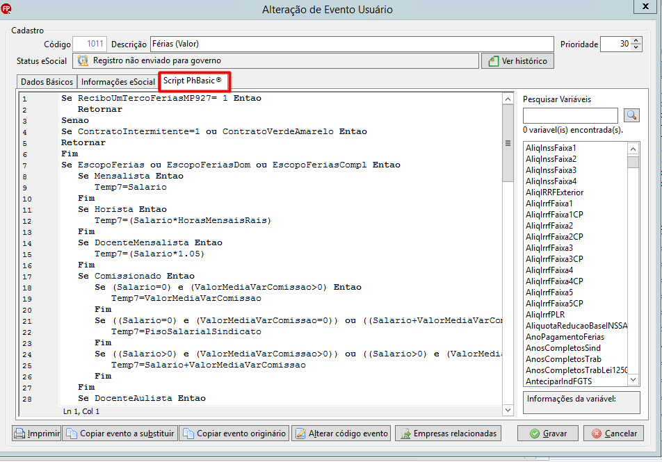
Task: Click Copiar evento a substituir
Action: pyautogui.click(x=120, y=434)
